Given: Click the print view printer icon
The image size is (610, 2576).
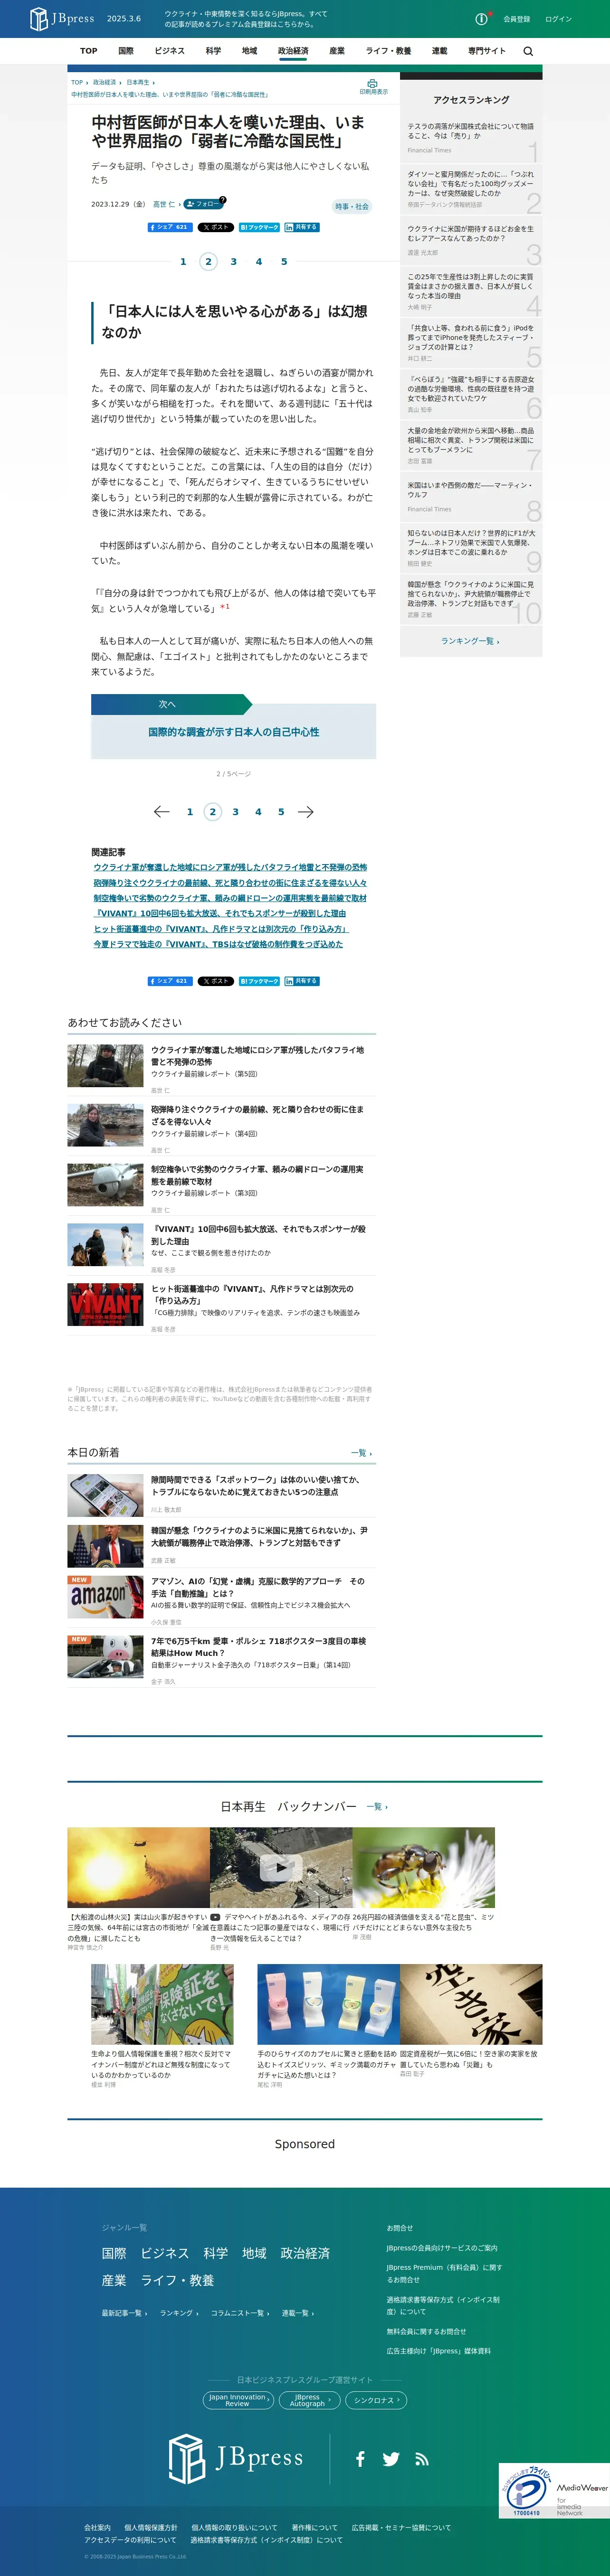Looking at the screenshot, I should pyautogui.click(x=373, y=84).
